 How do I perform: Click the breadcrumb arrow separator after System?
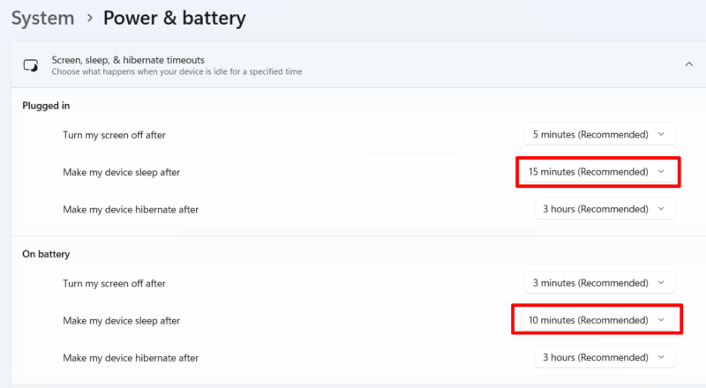tap(89, 19)
